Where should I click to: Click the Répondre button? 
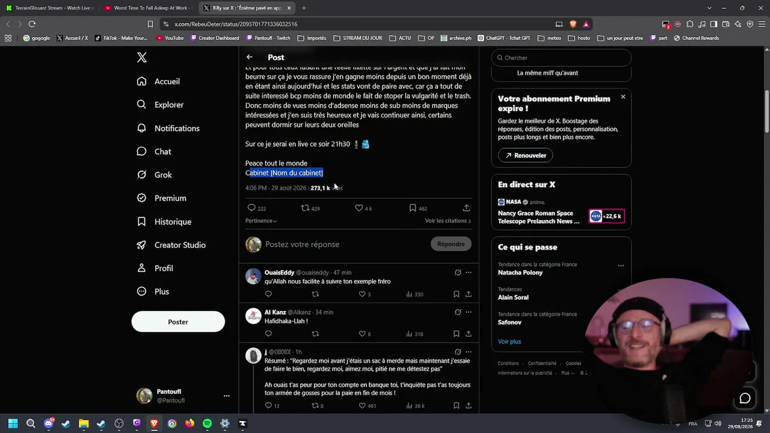451,244
